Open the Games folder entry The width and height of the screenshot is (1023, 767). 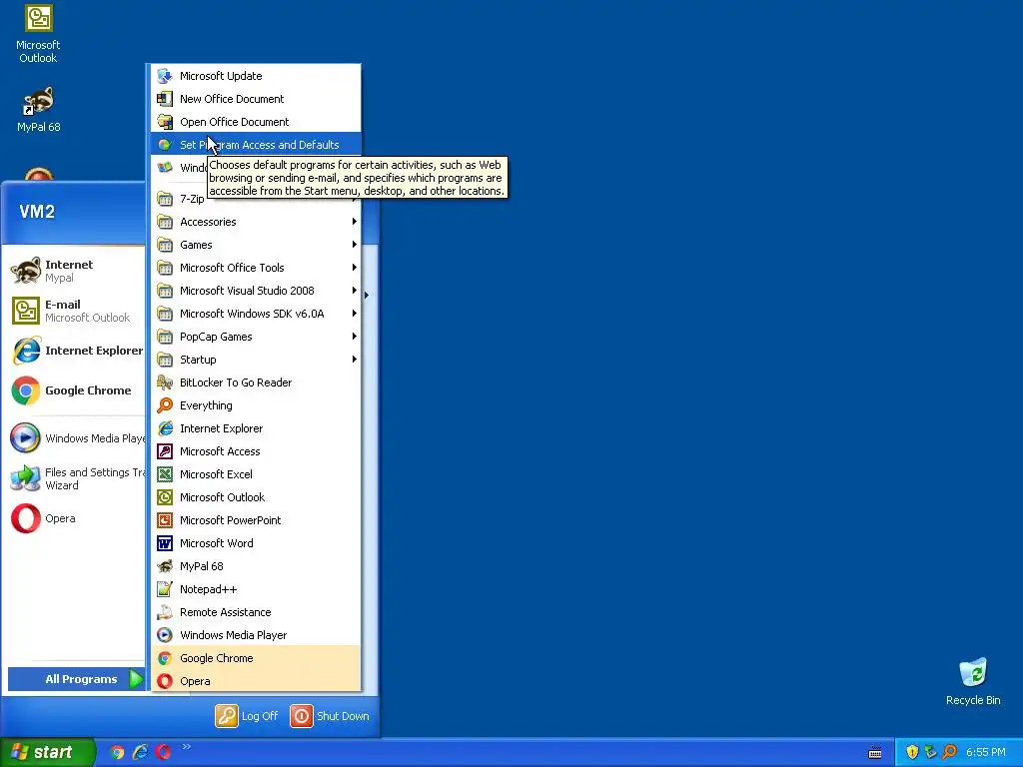tap(255, 245)
